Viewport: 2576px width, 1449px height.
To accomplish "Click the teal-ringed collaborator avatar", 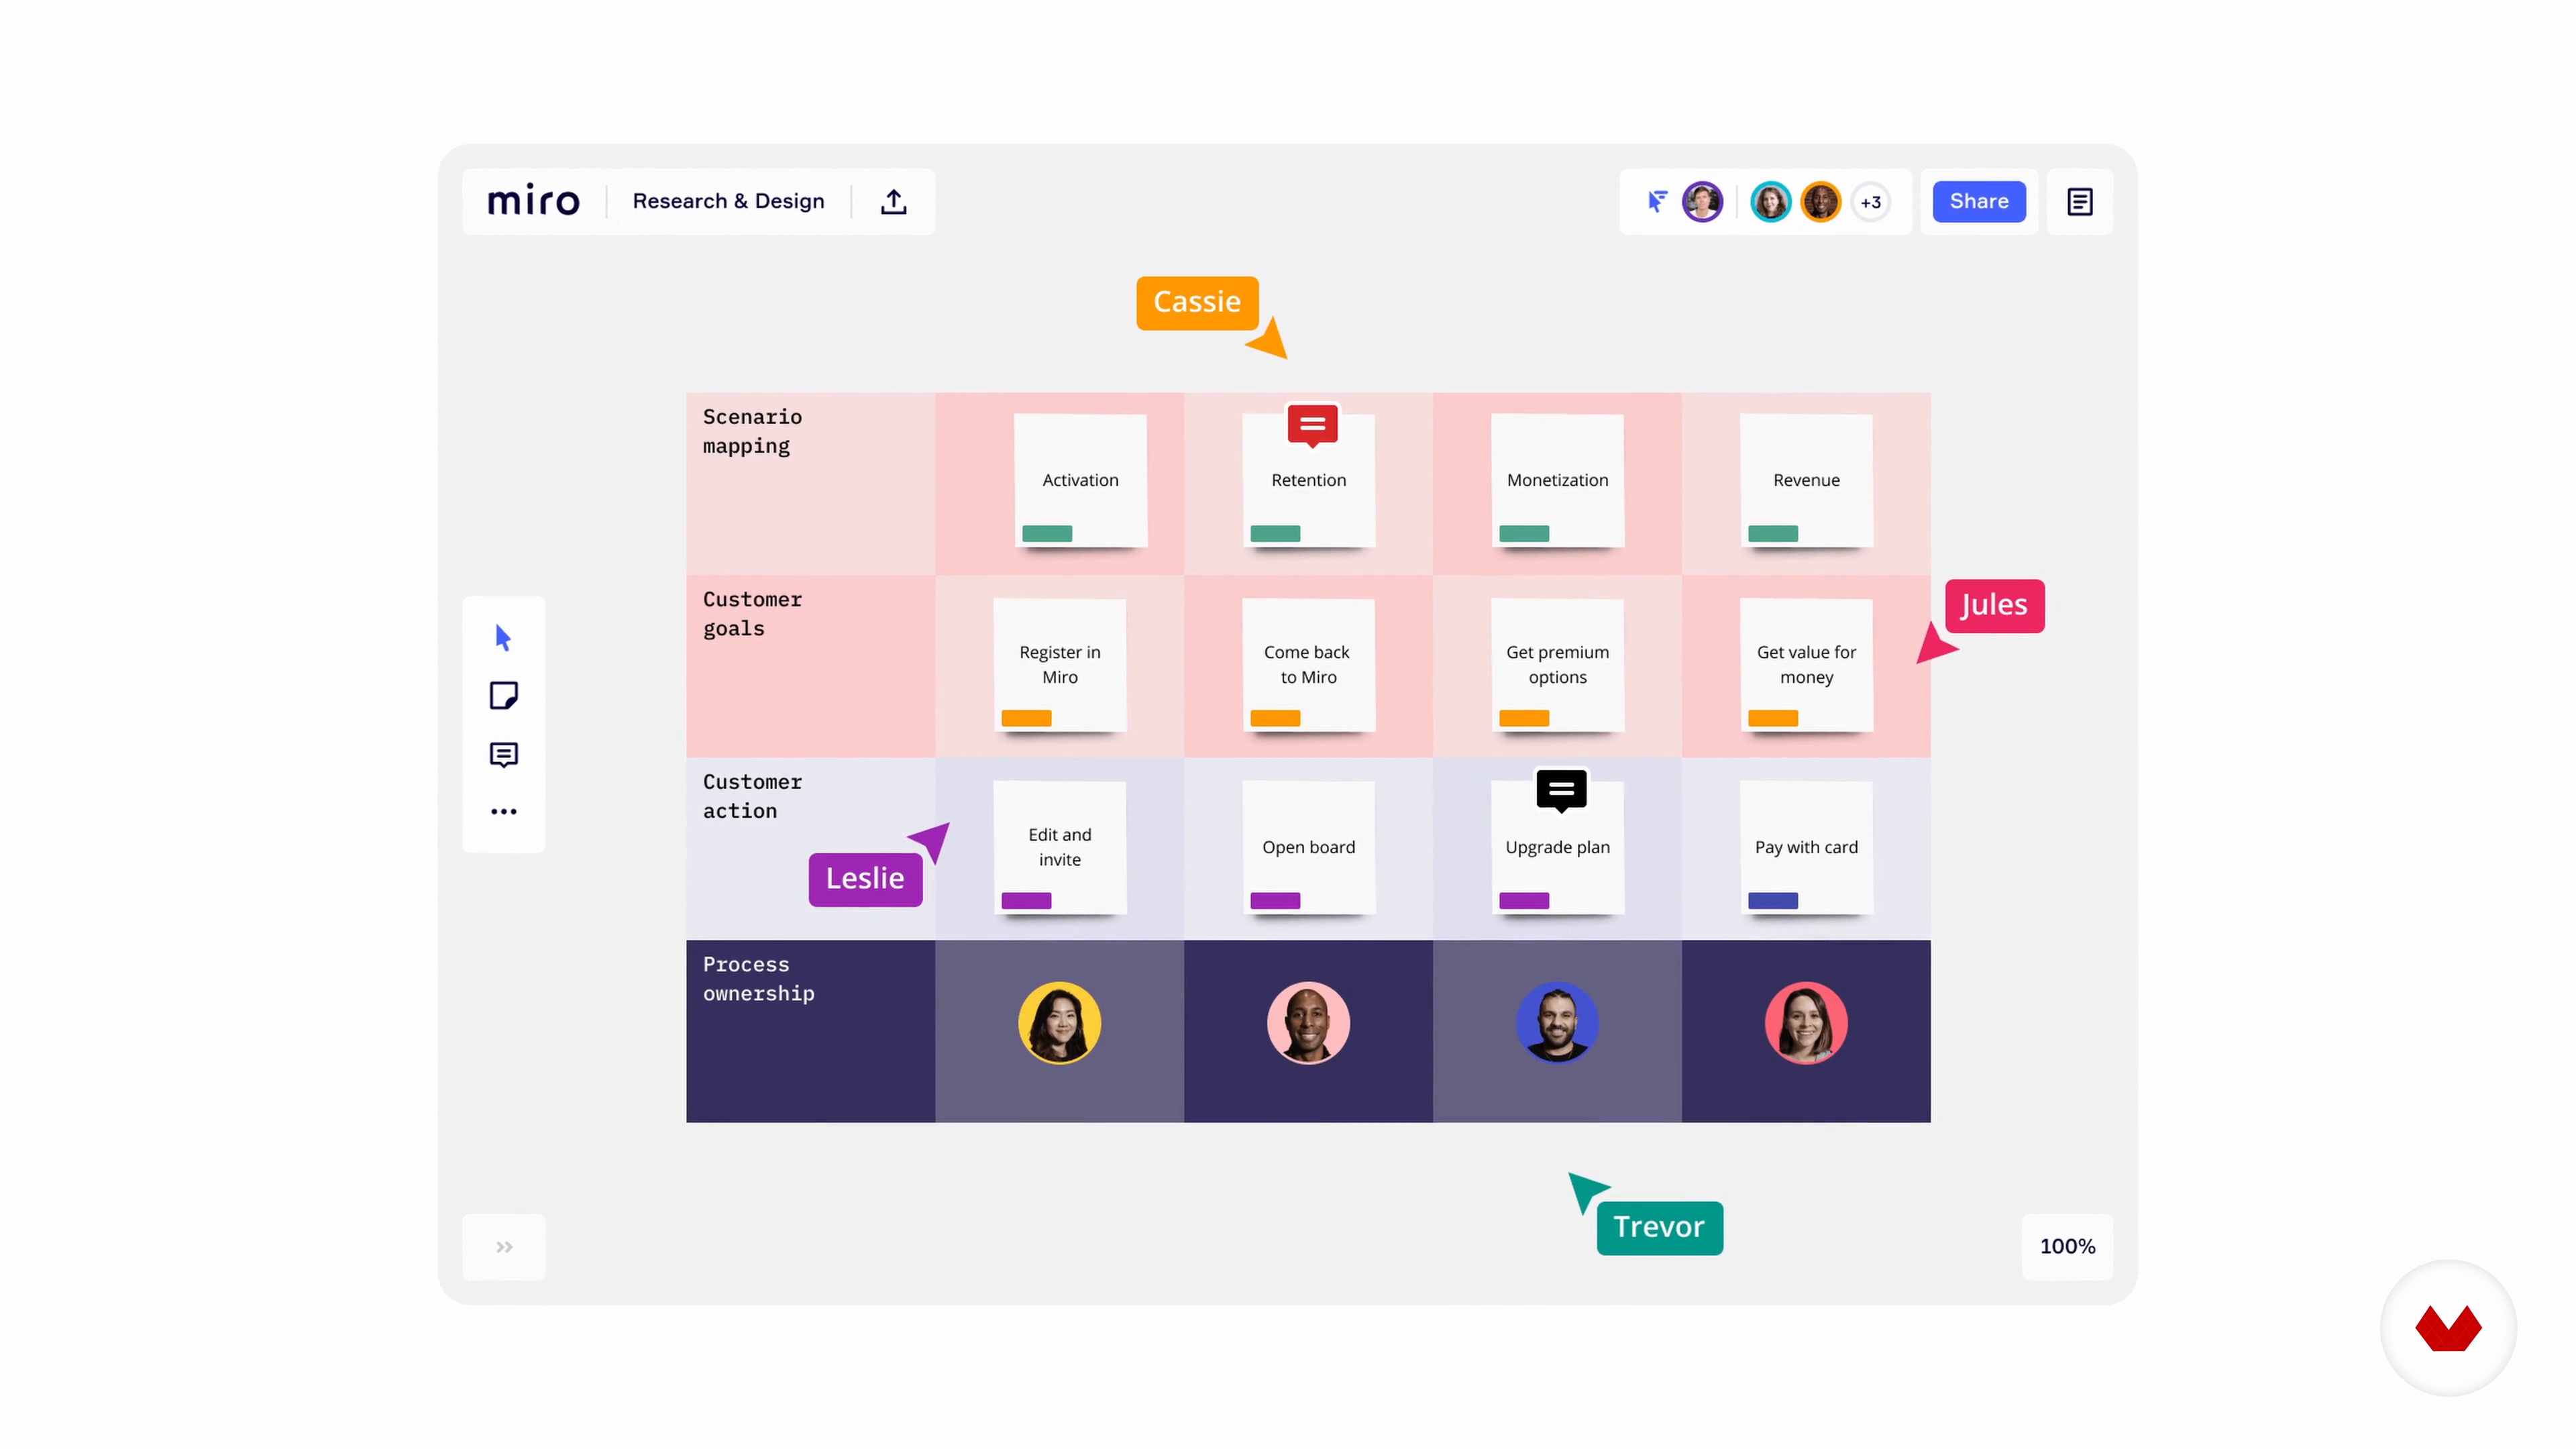I will [1770, 201].
